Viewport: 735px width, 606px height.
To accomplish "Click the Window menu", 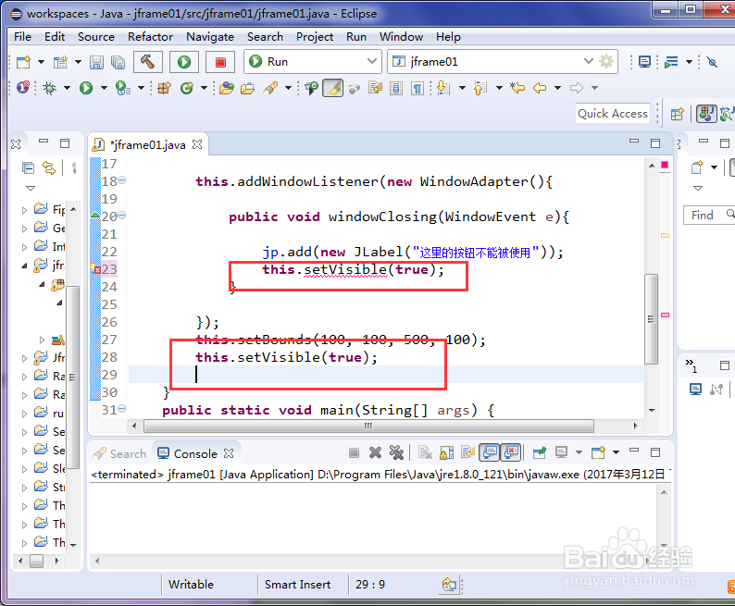I will click(401, 36).
